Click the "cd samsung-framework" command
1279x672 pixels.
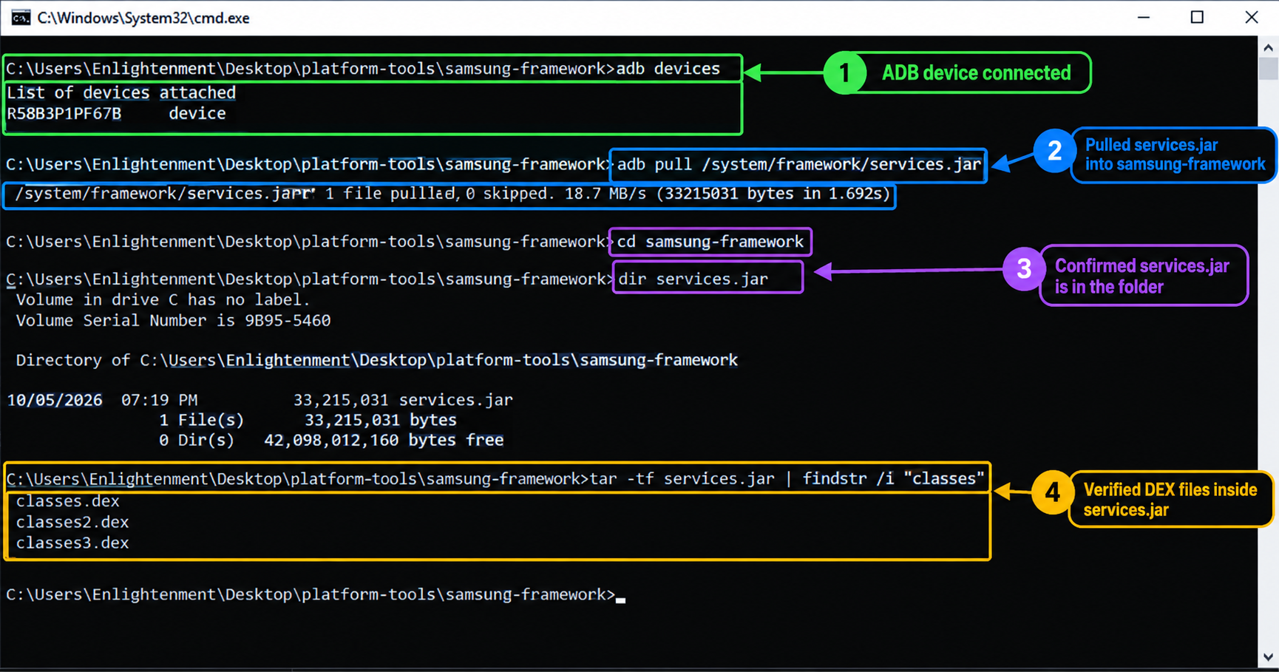[710, 242]
